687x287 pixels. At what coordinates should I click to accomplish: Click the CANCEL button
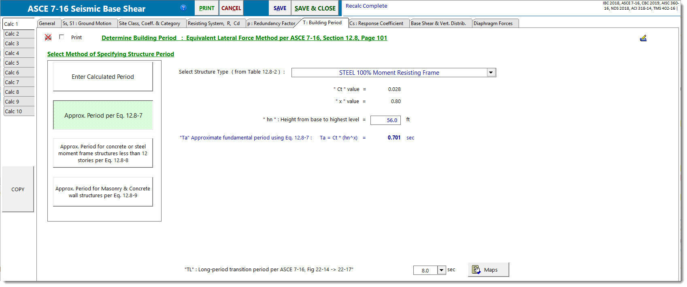[x=231, y=8]
